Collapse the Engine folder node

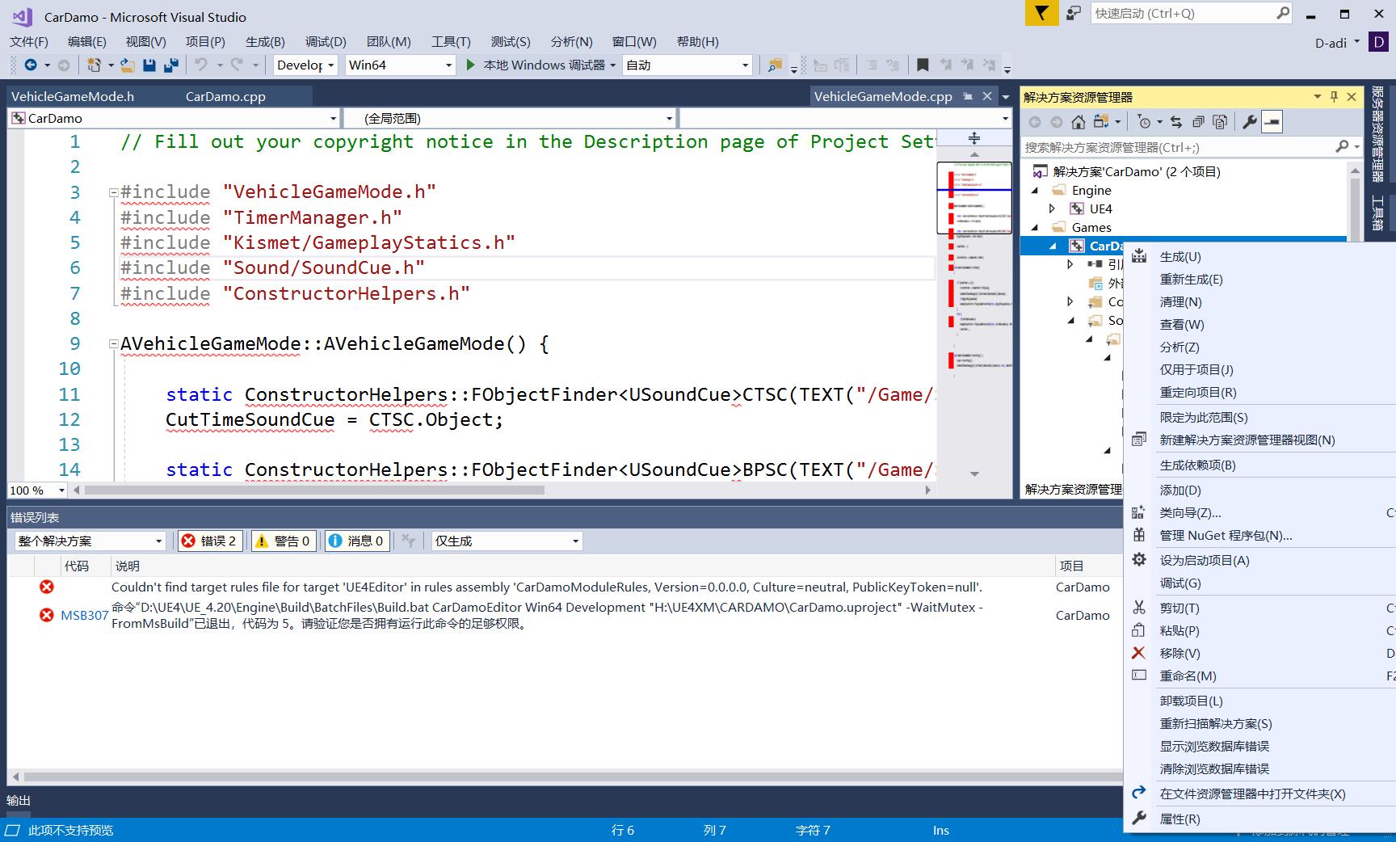(x=1036, y=190)
